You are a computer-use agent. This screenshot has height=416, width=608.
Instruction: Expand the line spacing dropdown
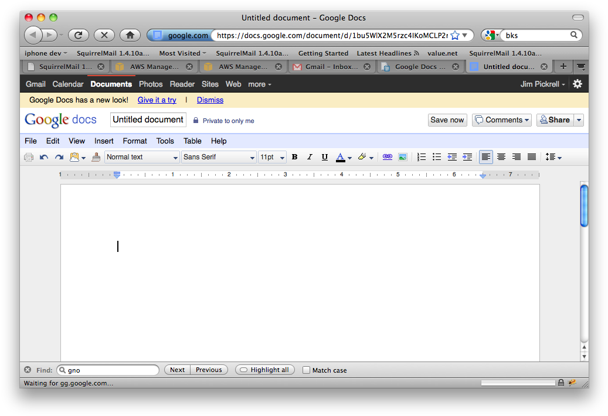[x=553, y=156]
